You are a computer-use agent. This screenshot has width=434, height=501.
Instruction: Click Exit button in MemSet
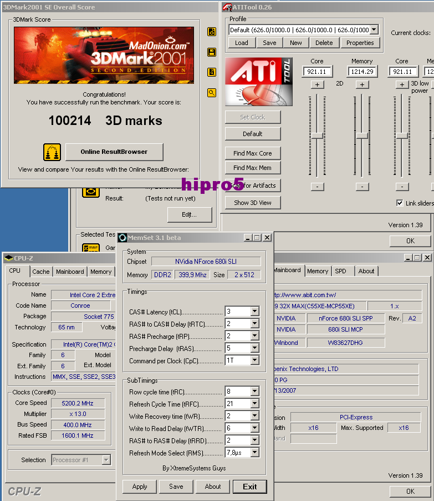(x=249, y=487)
